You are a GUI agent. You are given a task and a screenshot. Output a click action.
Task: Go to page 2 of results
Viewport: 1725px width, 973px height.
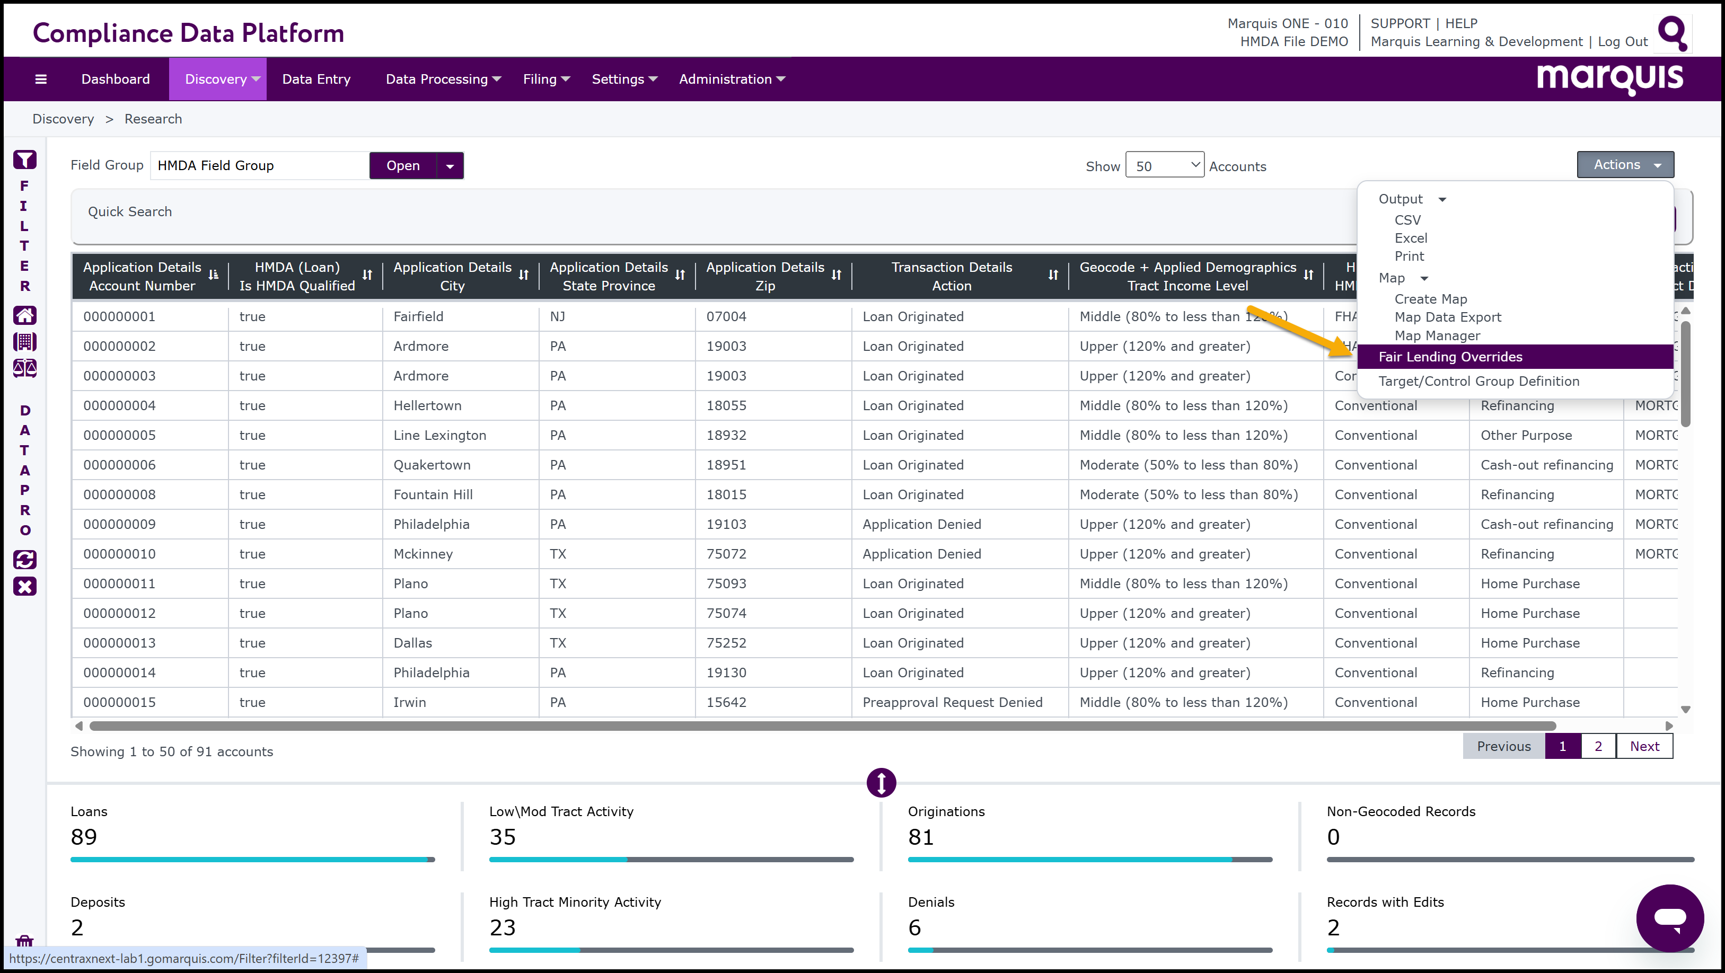tap(1598, 746)
